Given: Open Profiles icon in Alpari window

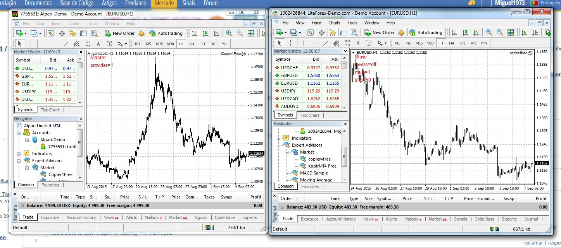Looking at the screenshot, I should (34, 33).
